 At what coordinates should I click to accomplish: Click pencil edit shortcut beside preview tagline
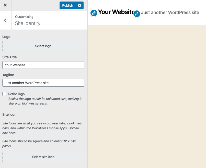tap(137, 14)
